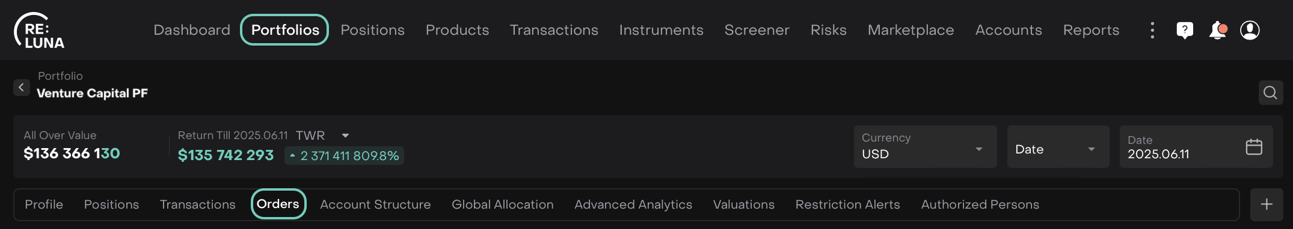This screenshot has height=229, width=1293.
Task: Select the Restriction Alerts tab
Action: tap(847, 204)
